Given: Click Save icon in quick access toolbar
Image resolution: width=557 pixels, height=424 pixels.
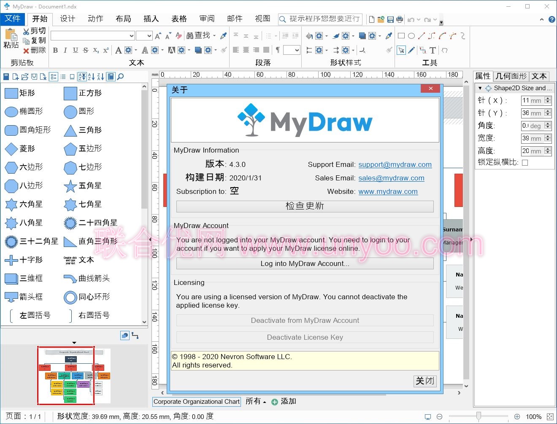Looking at the screenshot, I should click(x=390, y=19).
